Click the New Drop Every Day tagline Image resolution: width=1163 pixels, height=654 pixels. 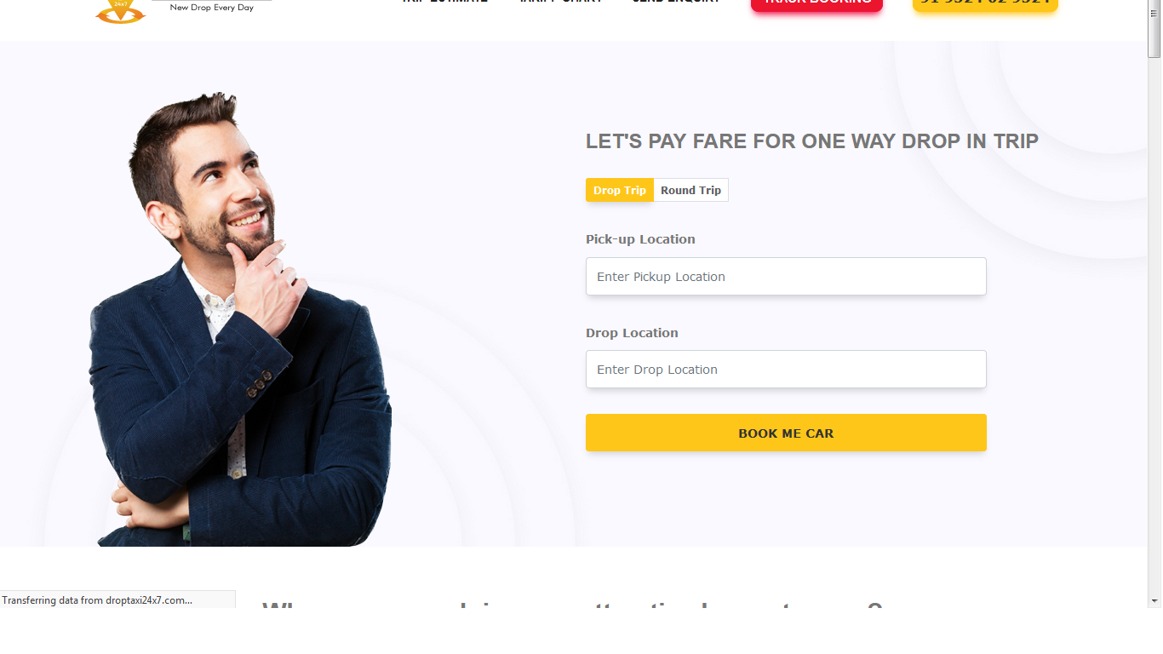(212, 8)
